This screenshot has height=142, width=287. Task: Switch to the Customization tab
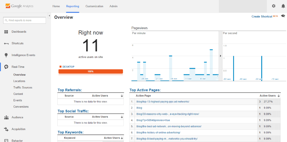pyautogui.click(x=94, y=6)
